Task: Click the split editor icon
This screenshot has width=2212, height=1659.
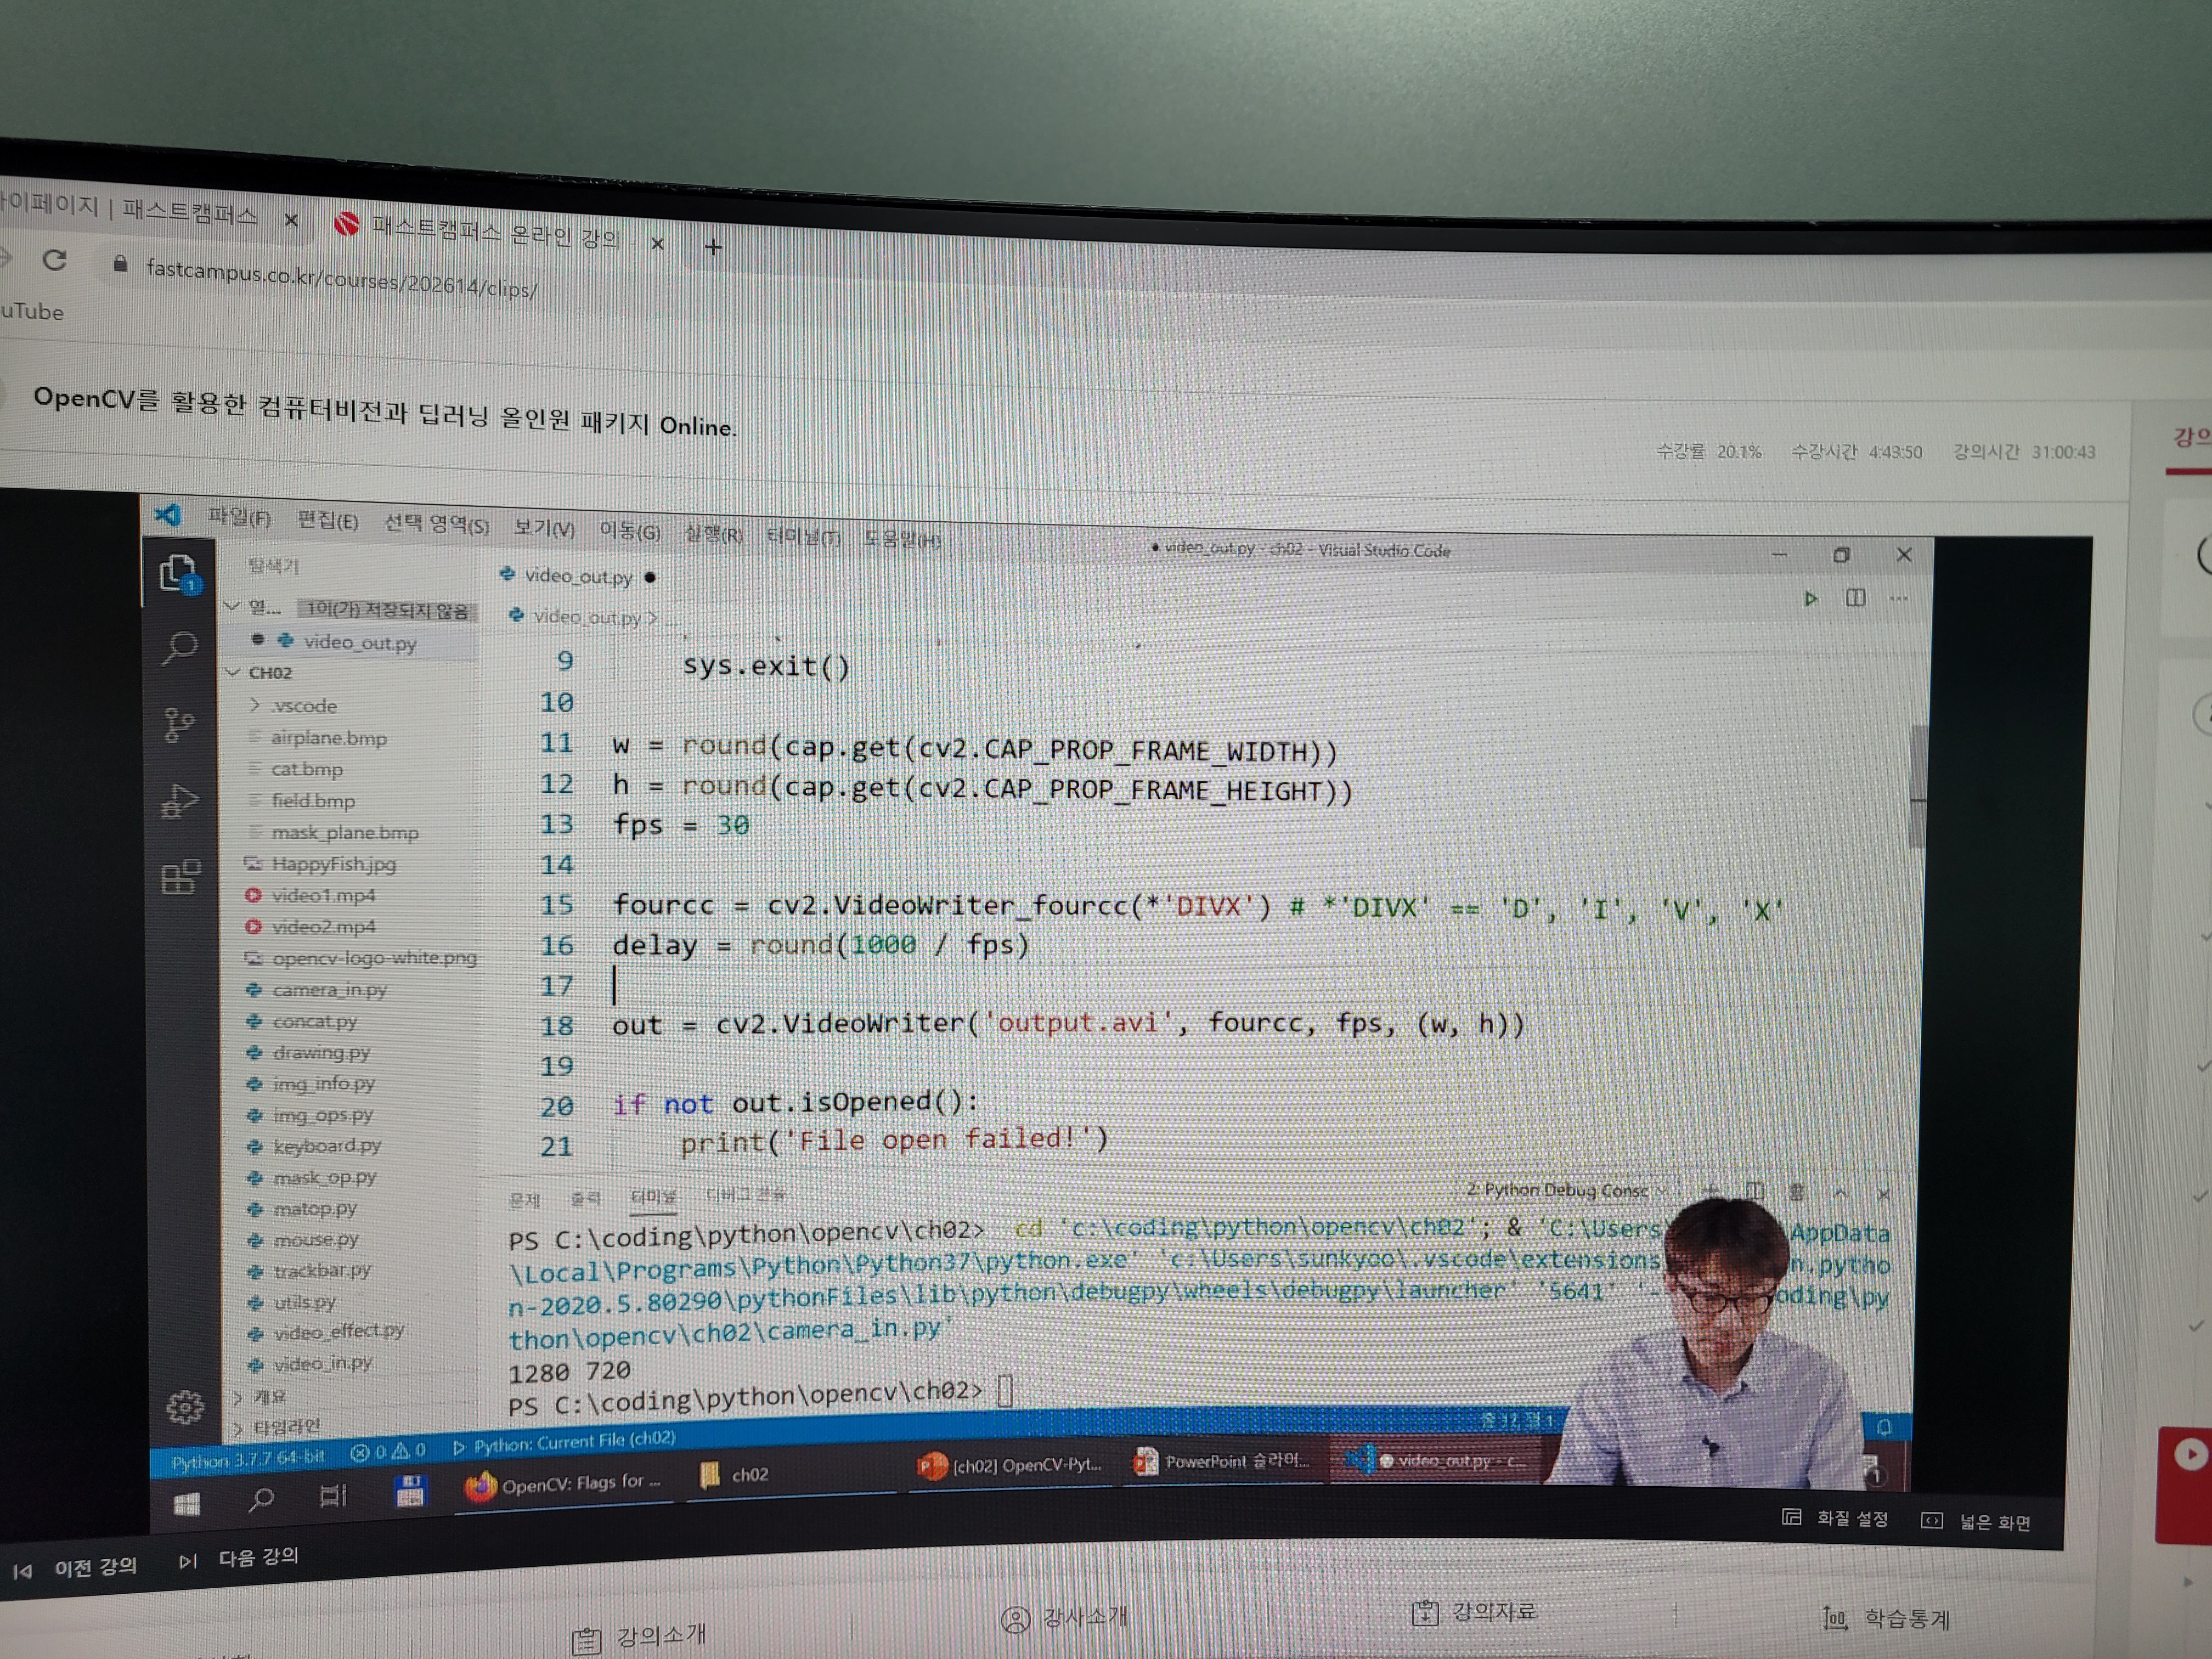Action: tap(1855, 598)
